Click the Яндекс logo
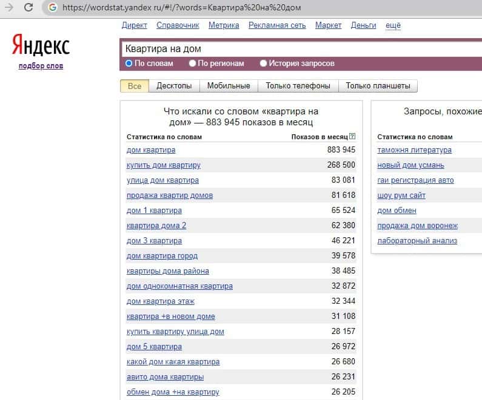 pyautogui.click(x=41, y=46)
